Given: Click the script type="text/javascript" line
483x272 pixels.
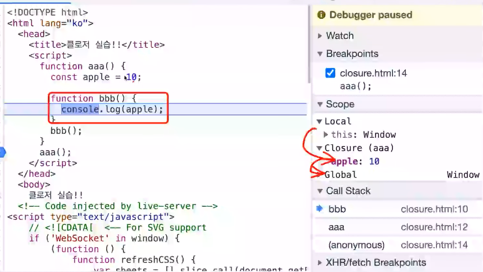Looking at the screenshot, I should (91, 217).
